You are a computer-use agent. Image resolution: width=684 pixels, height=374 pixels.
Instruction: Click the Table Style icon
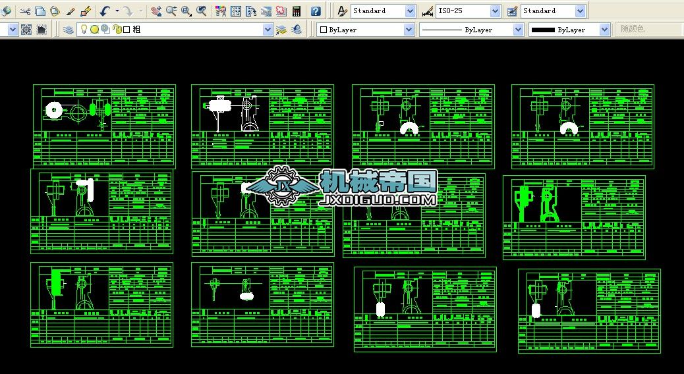(x=513, y=11)
